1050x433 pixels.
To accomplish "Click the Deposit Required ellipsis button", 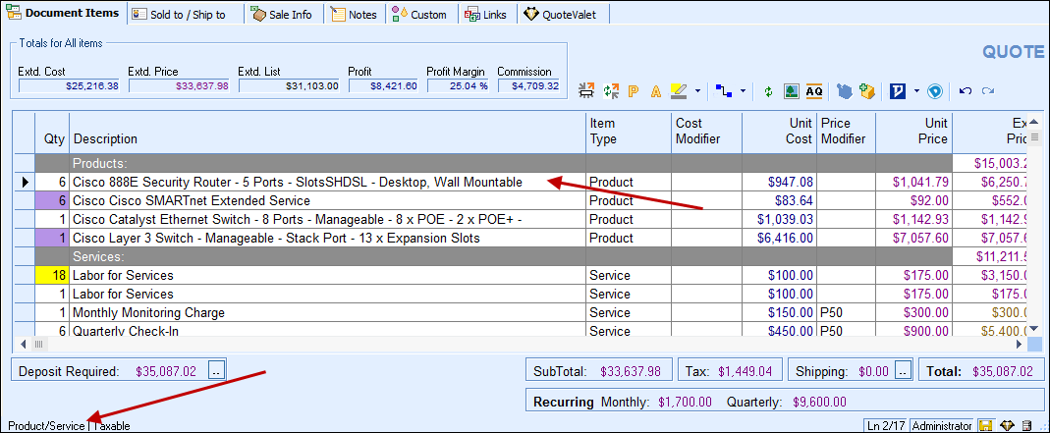I will click(217, 371).
